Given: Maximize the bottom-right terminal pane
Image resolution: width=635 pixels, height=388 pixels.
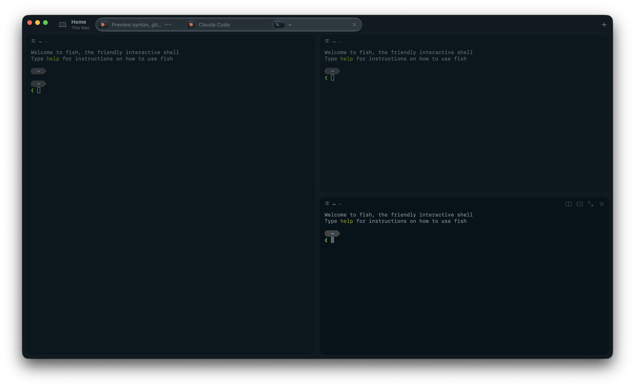Looking at the screenshot, I should 591,204.
